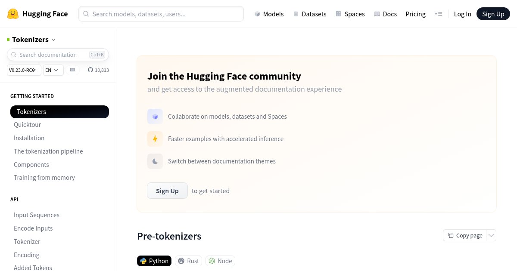Click the Sign Up button in navbar

click(493, 14)
